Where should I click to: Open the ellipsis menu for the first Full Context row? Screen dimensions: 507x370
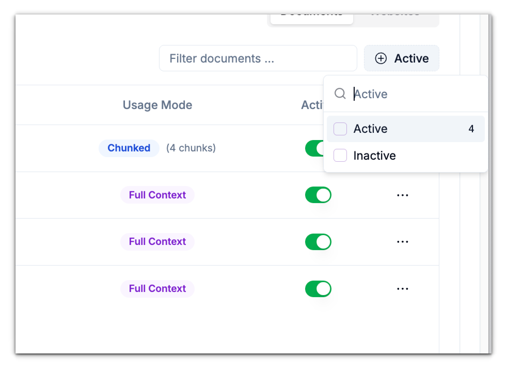click(402, 195)
